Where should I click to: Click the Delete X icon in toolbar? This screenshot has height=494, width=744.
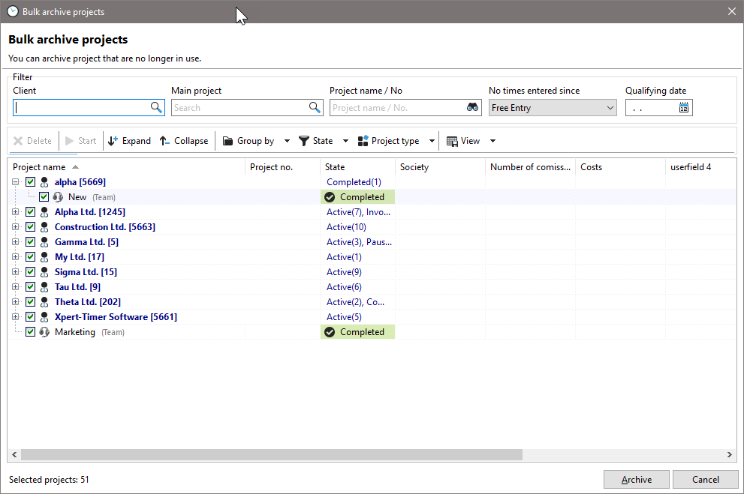18,141
